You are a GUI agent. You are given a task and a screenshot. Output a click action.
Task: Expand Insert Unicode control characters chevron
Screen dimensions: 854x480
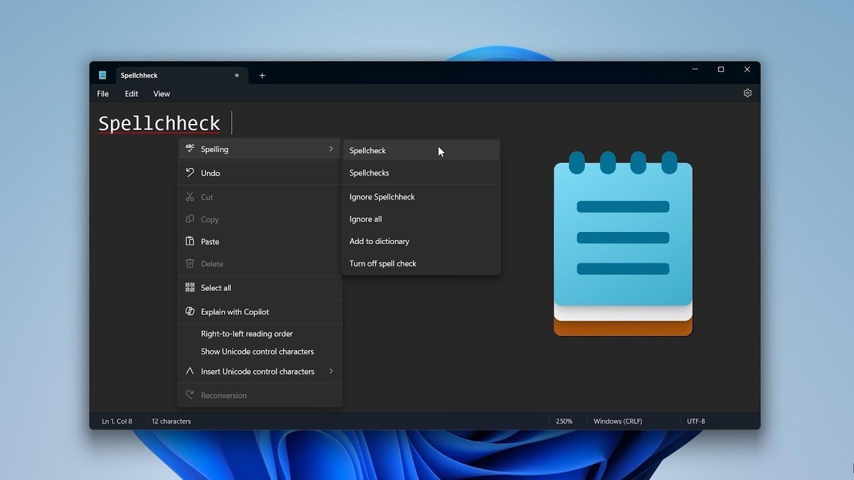(x=331, y=371)
